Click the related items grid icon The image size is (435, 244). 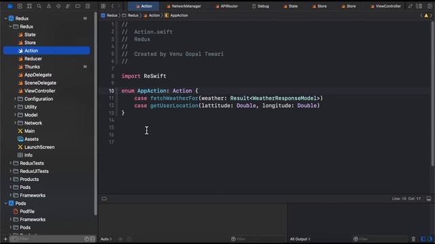click(103, 6)
